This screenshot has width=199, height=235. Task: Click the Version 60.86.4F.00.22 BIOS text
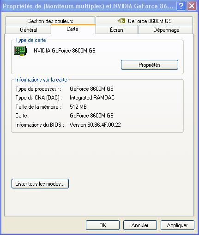coord(95,125)
